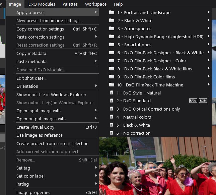The width and height of the screenshot is (216, 195).
Task: Click the Atmospheres folder icon
Action: point(112,28)
